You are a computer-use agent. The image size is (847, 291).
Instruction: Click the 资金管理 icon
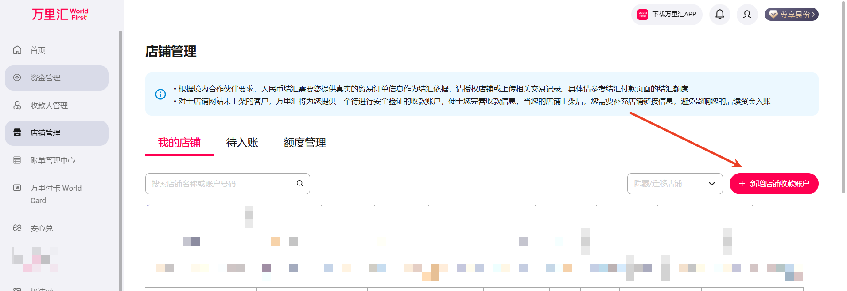[17, 78]
